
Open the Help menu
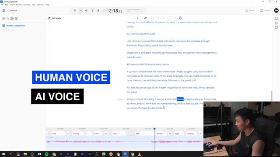point(47,5)
